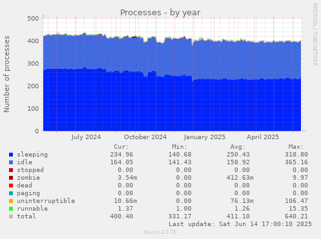Click the 'Last update' timestamp text
This screenshot has width=321, height=239.
click(x=240, y=224)
